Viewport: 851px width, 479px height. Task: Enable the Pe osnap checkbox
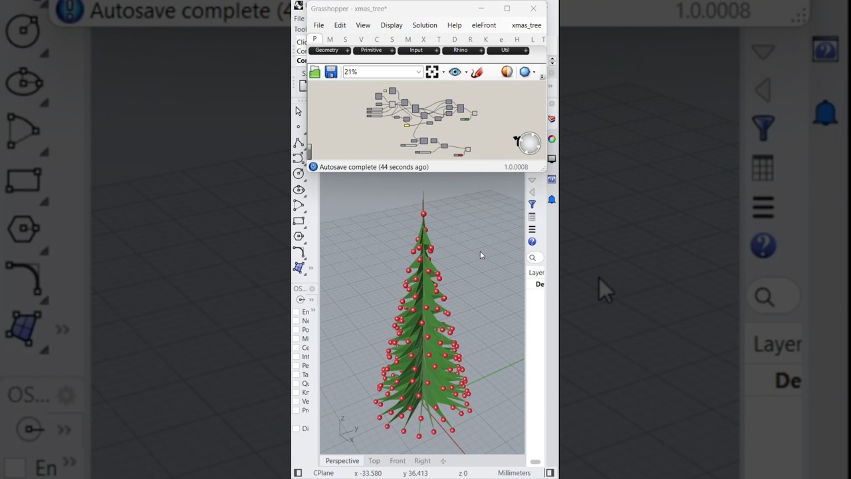(297, 366)
